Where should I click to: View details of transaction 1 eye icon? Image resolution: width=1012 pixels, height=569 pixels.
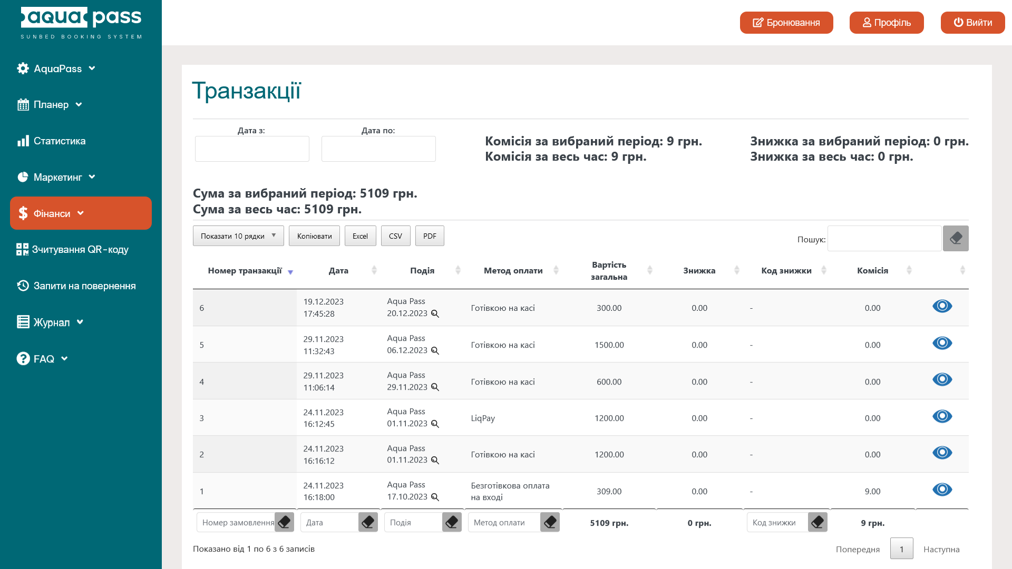[942, 489]
